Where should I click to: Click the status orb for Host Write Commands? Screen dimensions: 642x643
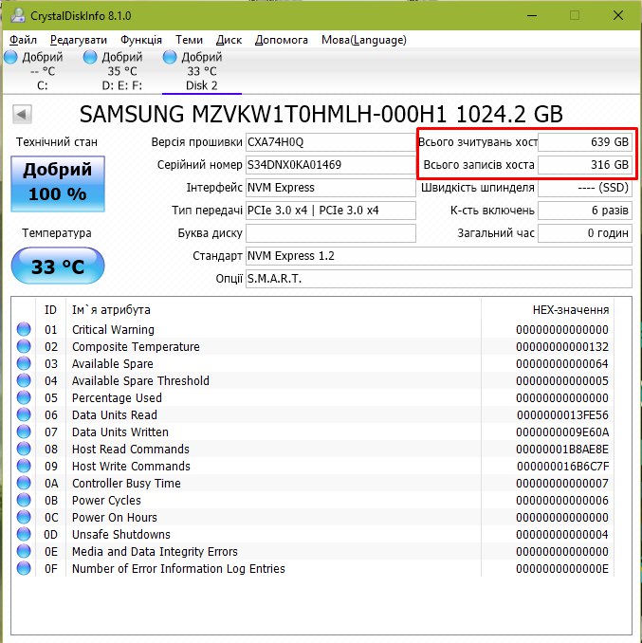point(24,466)
